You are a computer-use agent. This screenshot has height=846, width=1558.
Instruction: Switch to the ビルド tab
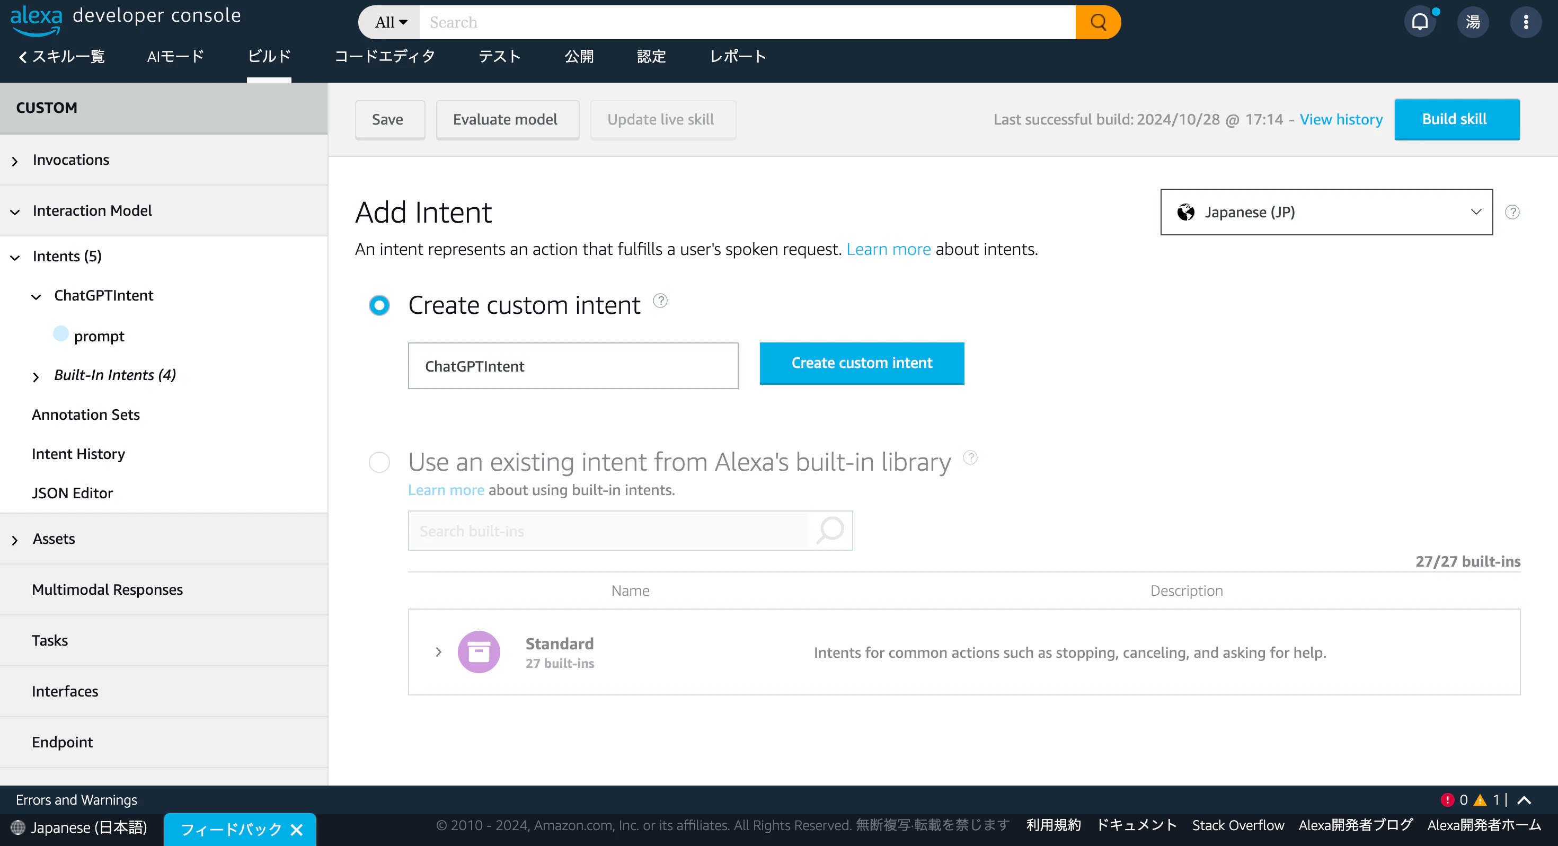pos(269,56)
